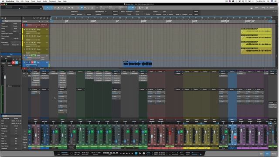Stop playback in the transport bar
The height and width of the screenshot is (157, 279).
point(136,153)
